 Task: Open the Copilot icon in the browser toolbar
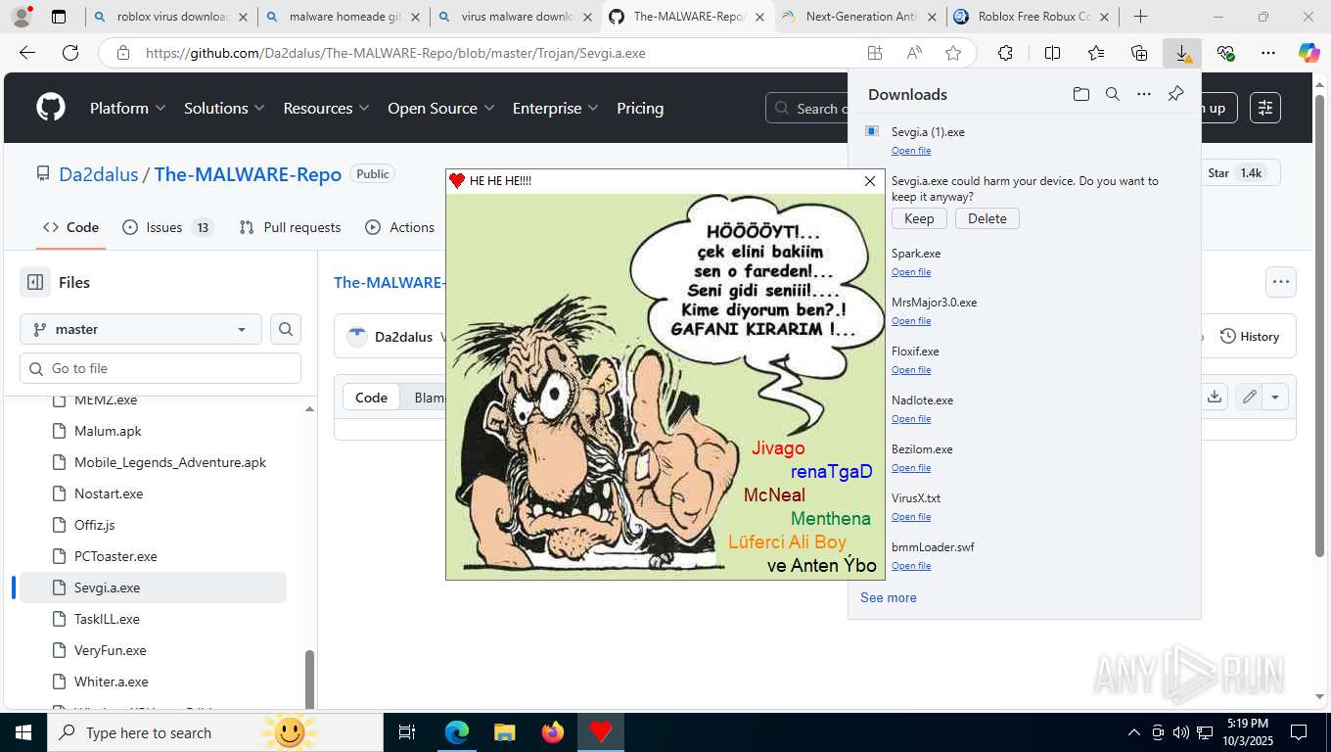[1308, 53]
